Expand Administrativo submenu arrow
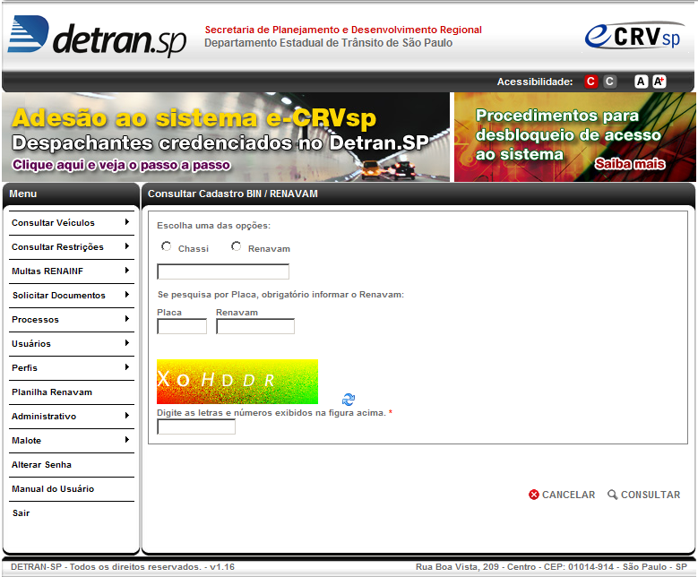The height and width of the screenshot is (577, 698). click(127, 416)
